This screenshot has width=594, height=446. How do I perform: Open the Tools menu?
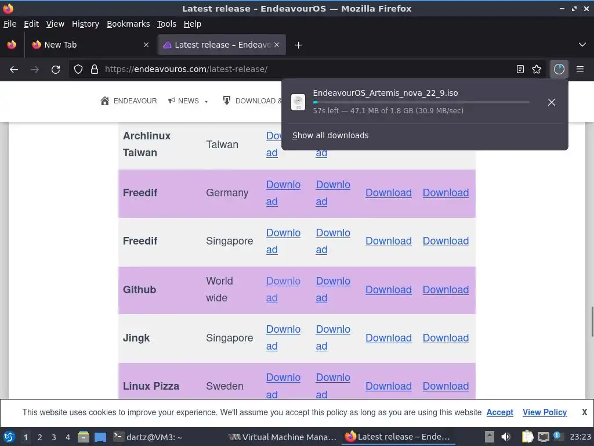[166, 24]
